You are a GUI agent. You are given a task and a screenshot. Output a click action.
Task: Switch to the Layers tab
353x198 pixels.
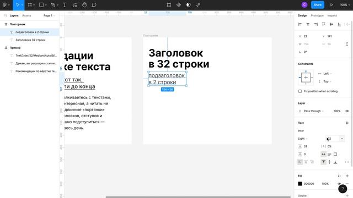tap(14, 15)
